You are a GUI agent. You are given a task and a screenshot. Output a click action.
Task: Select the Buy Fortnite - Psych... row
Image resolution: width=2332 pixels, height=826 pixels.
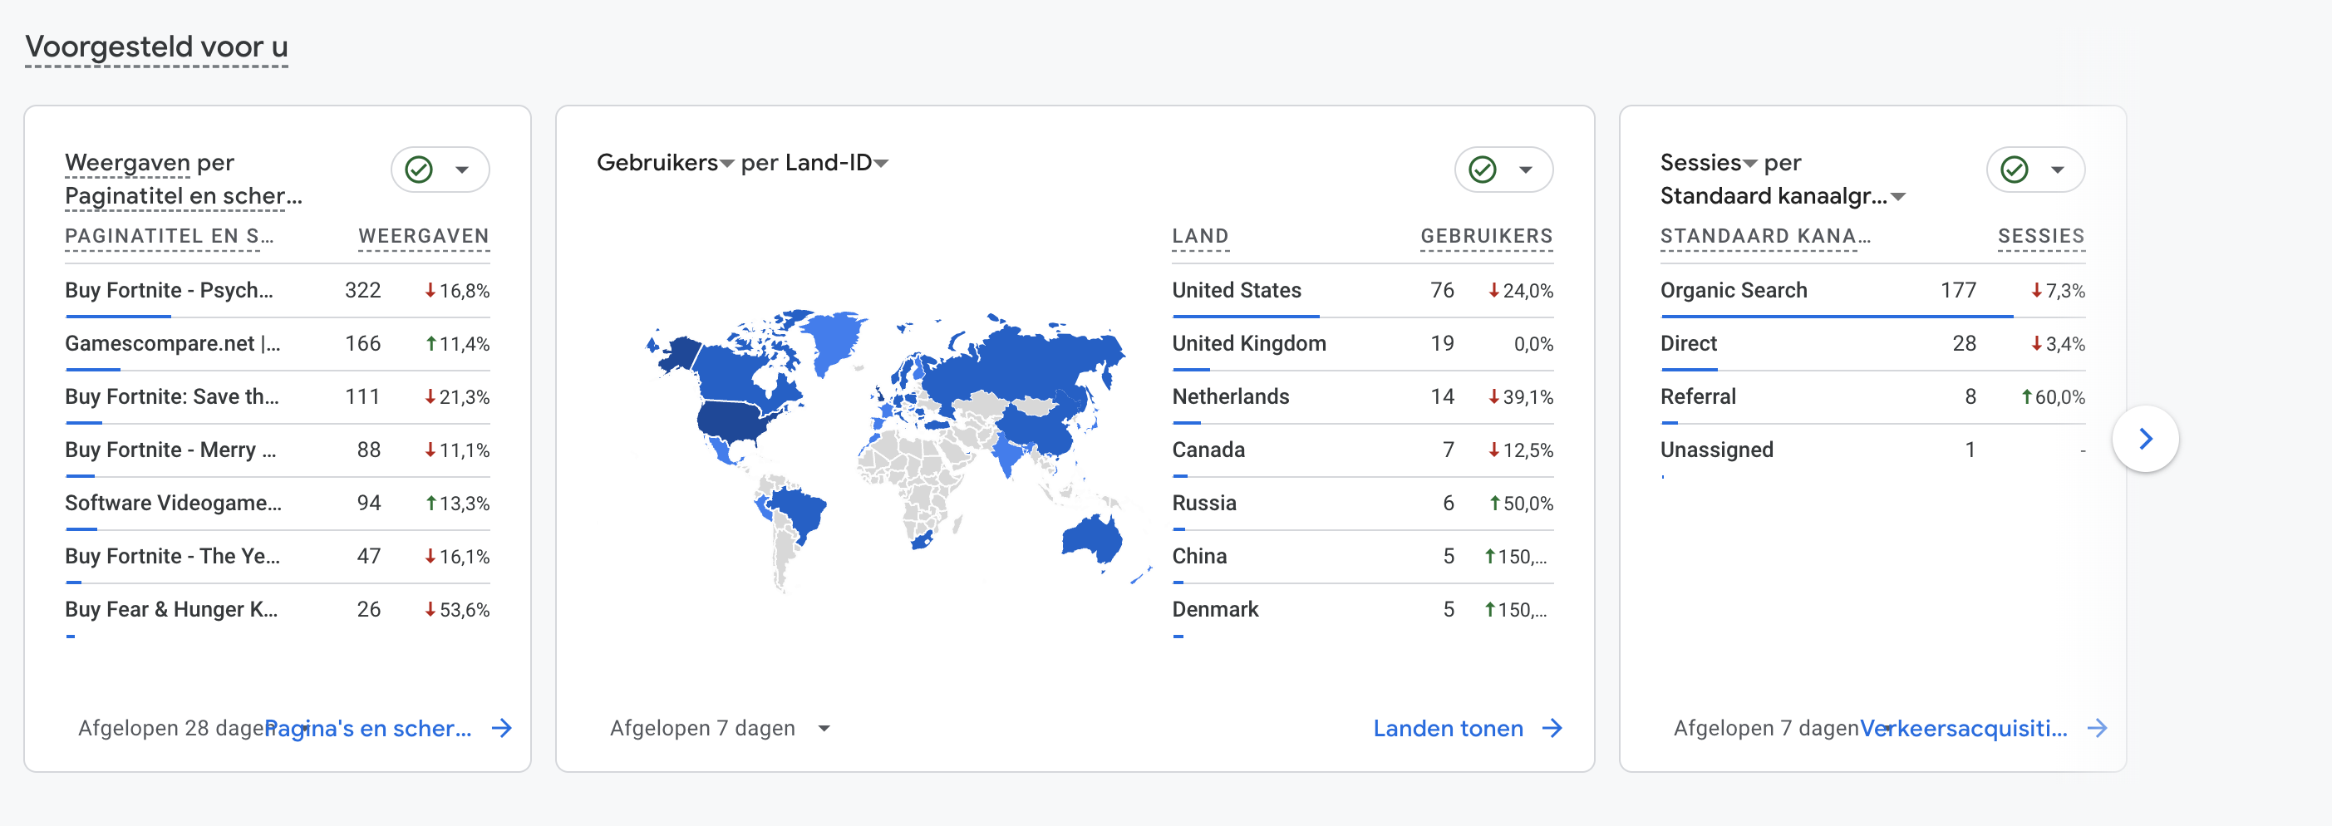coord(277,292)
